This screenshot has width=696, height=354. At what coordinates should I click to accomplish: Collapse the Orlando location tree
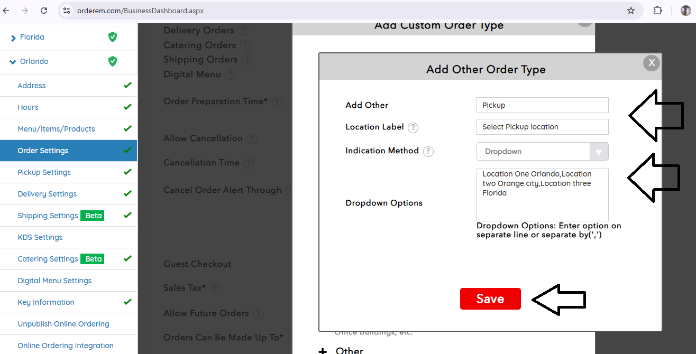[13, 62]
